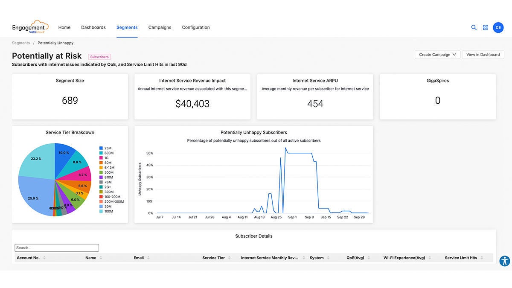Switch to the Campaigns section
This screenshot has height=288, width=512.
(160, 27)
